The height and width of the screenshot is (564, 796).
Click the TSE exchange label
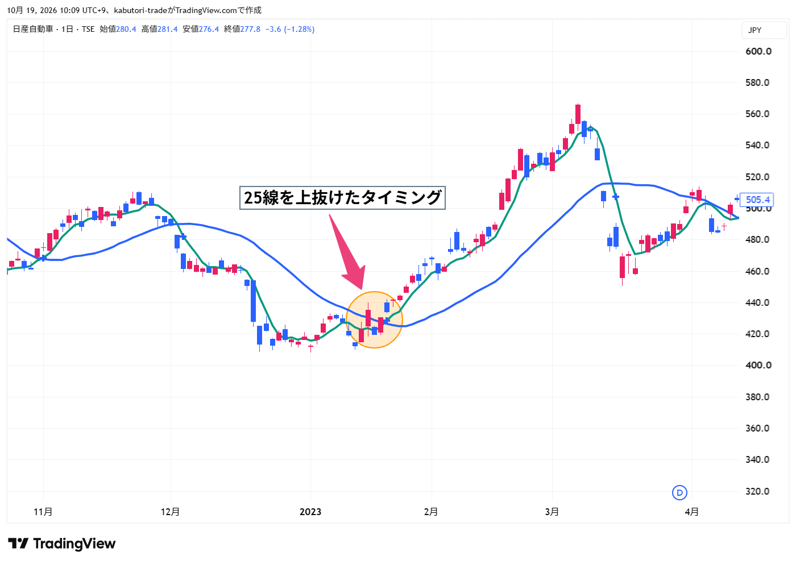tap(88, 29)
